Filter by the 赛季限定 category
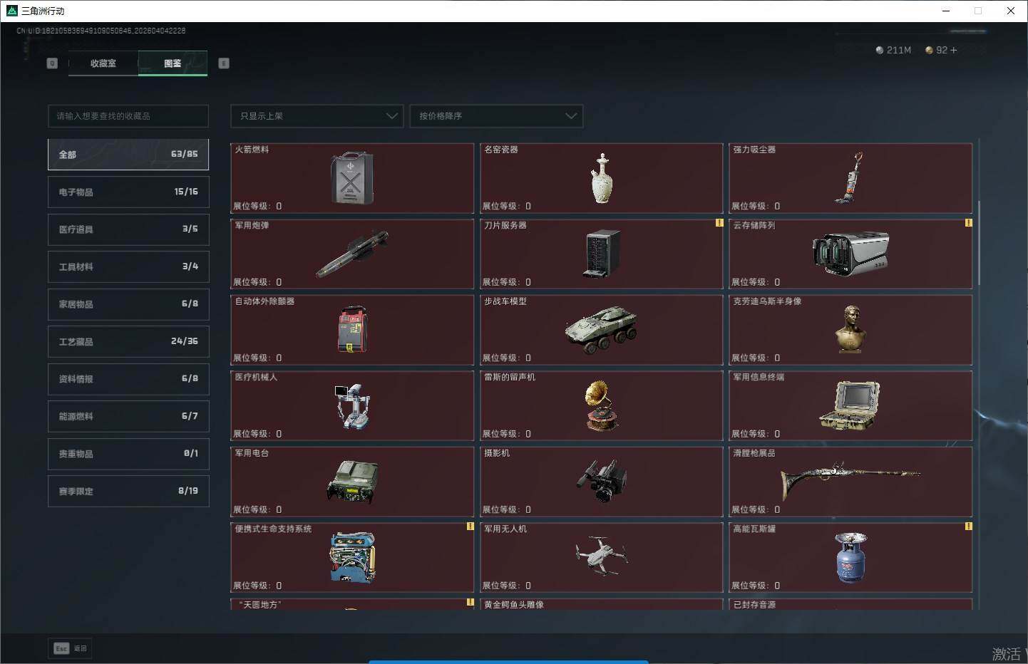The width and height of the screenshot is (1028, 664). (x=128, y=491)
